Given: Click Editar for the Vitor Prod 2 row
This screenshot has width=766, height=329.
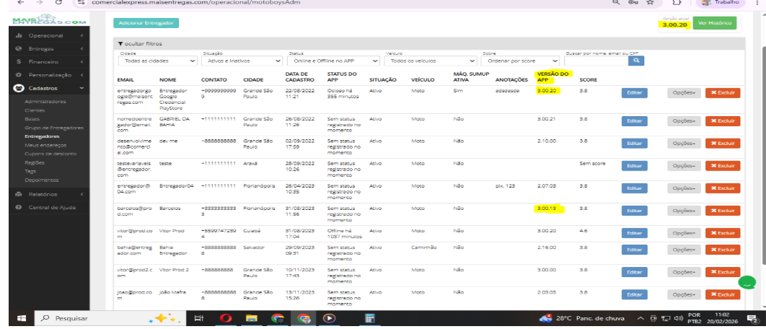Looking at the screenshot, I should (x=634, y=272).
